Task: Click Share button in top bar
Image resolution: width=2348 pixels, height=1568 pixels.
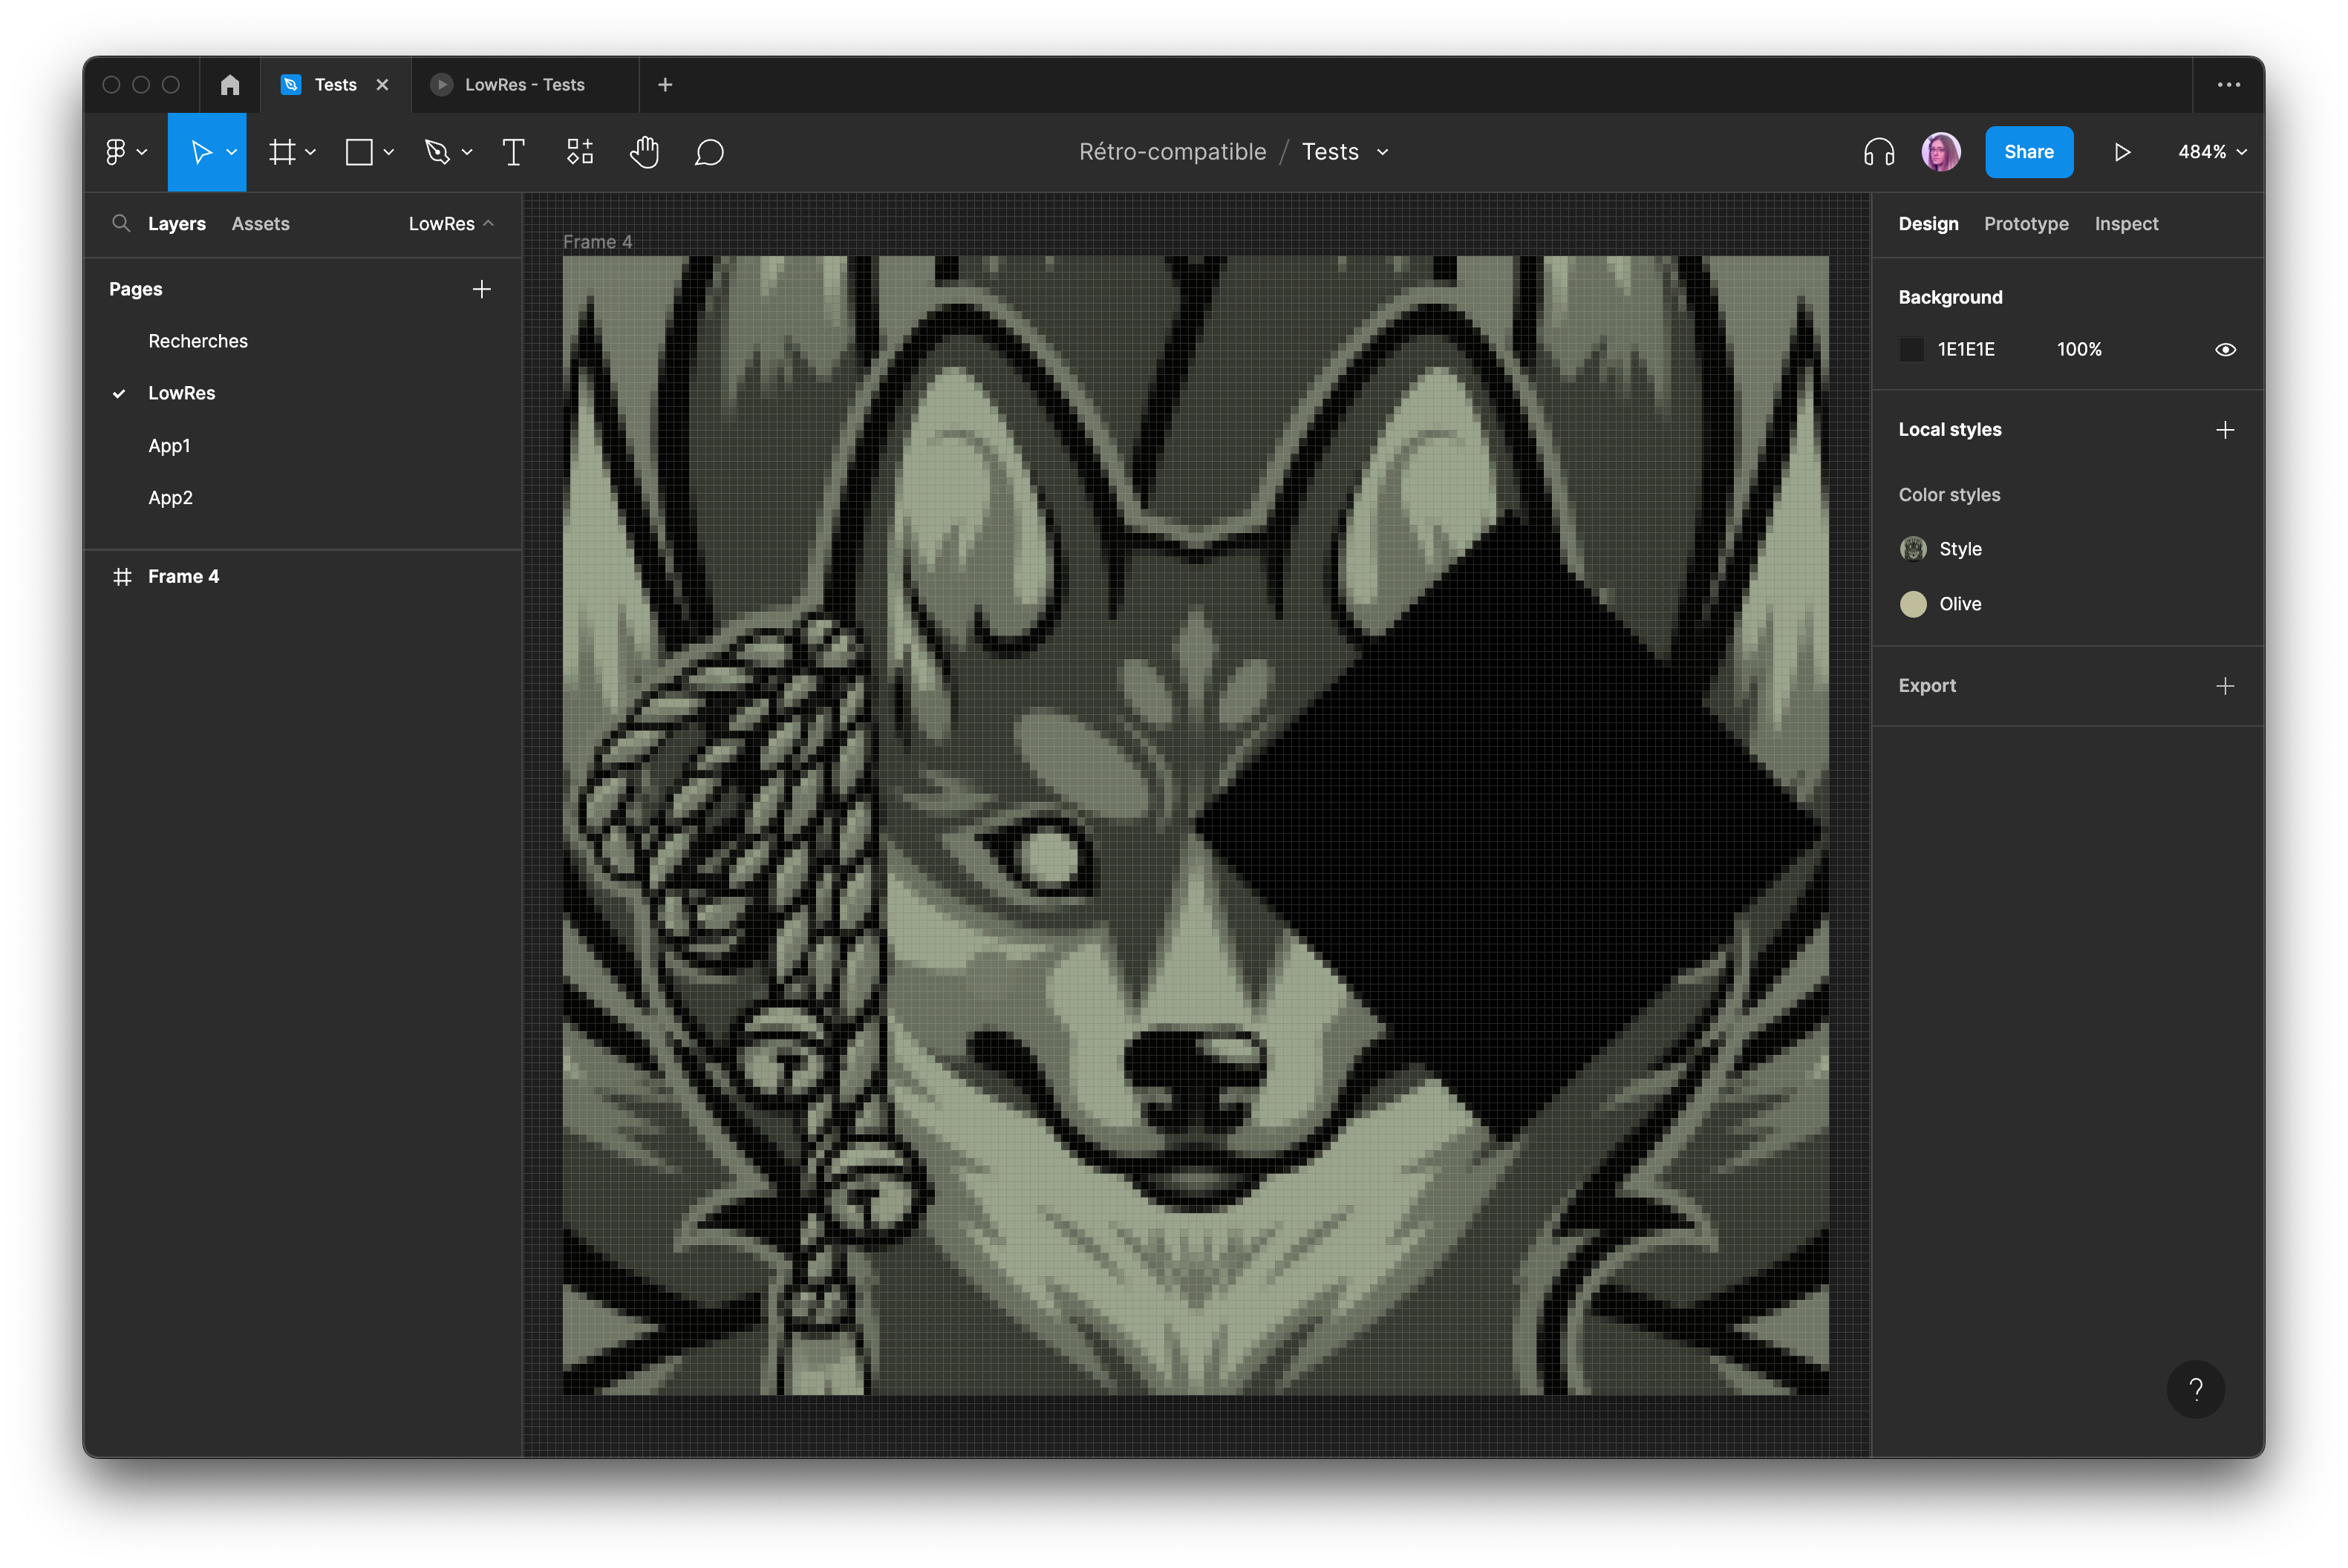Action: click(2029, 152)
